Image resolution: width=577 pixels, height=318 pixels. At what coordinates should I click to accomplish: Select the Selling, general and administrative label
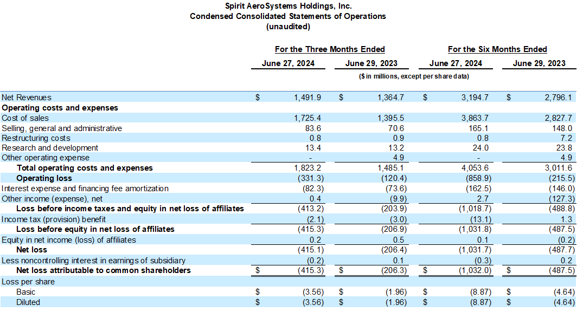[62, 128]
